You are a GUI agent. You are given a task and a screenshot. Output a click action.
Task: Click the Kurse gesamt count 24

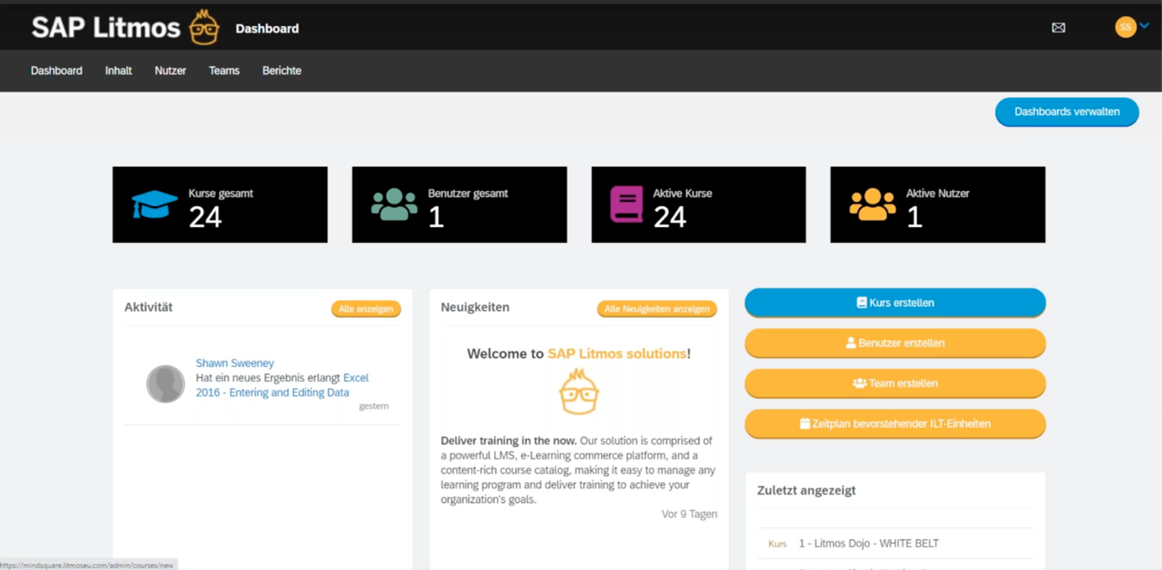[205, 218]
